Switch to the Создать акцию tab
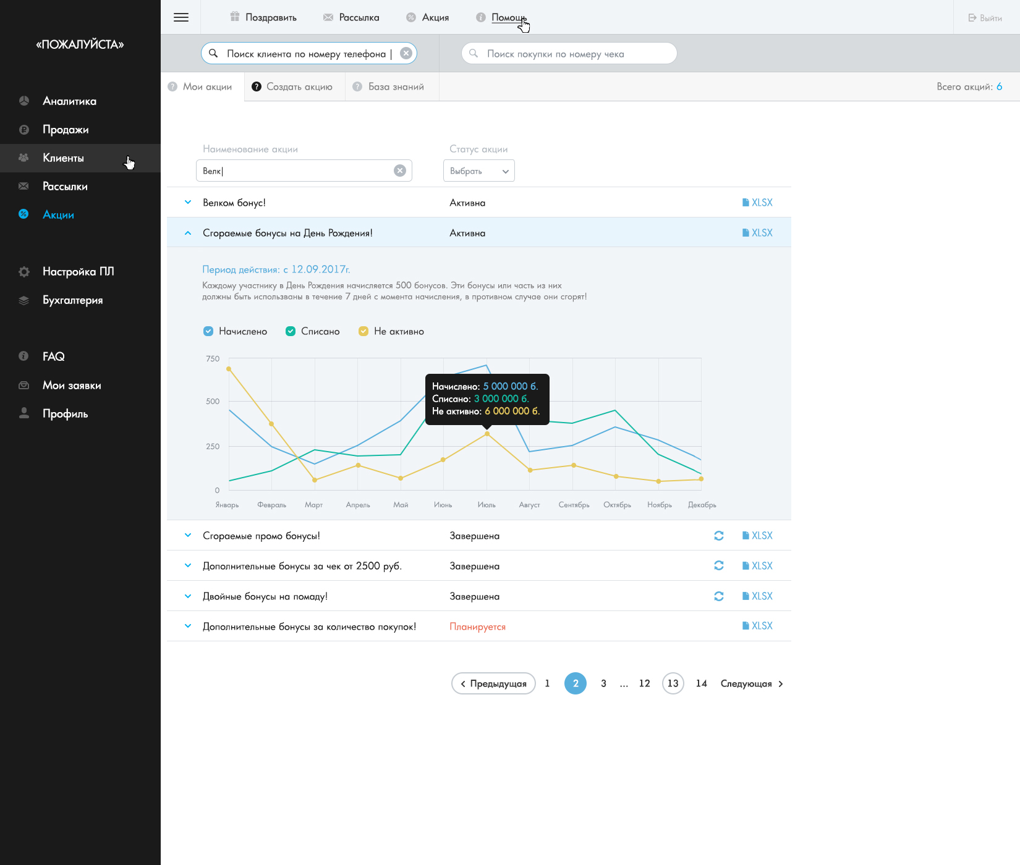 (292, 86)
